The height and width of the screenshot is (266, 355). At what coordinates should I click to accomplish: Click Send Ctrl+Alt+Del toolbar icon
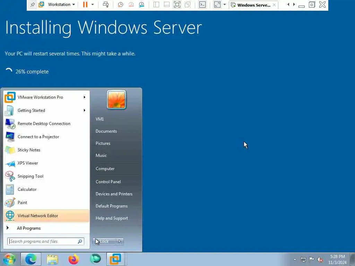[106, 5]
